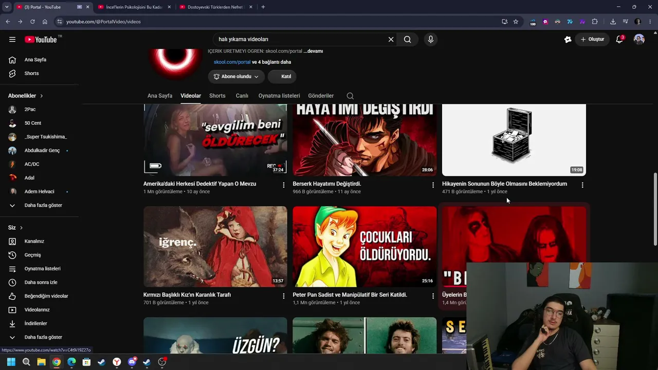Switch to the Dostoyevski Türklerden browser tab

(215, 7)
